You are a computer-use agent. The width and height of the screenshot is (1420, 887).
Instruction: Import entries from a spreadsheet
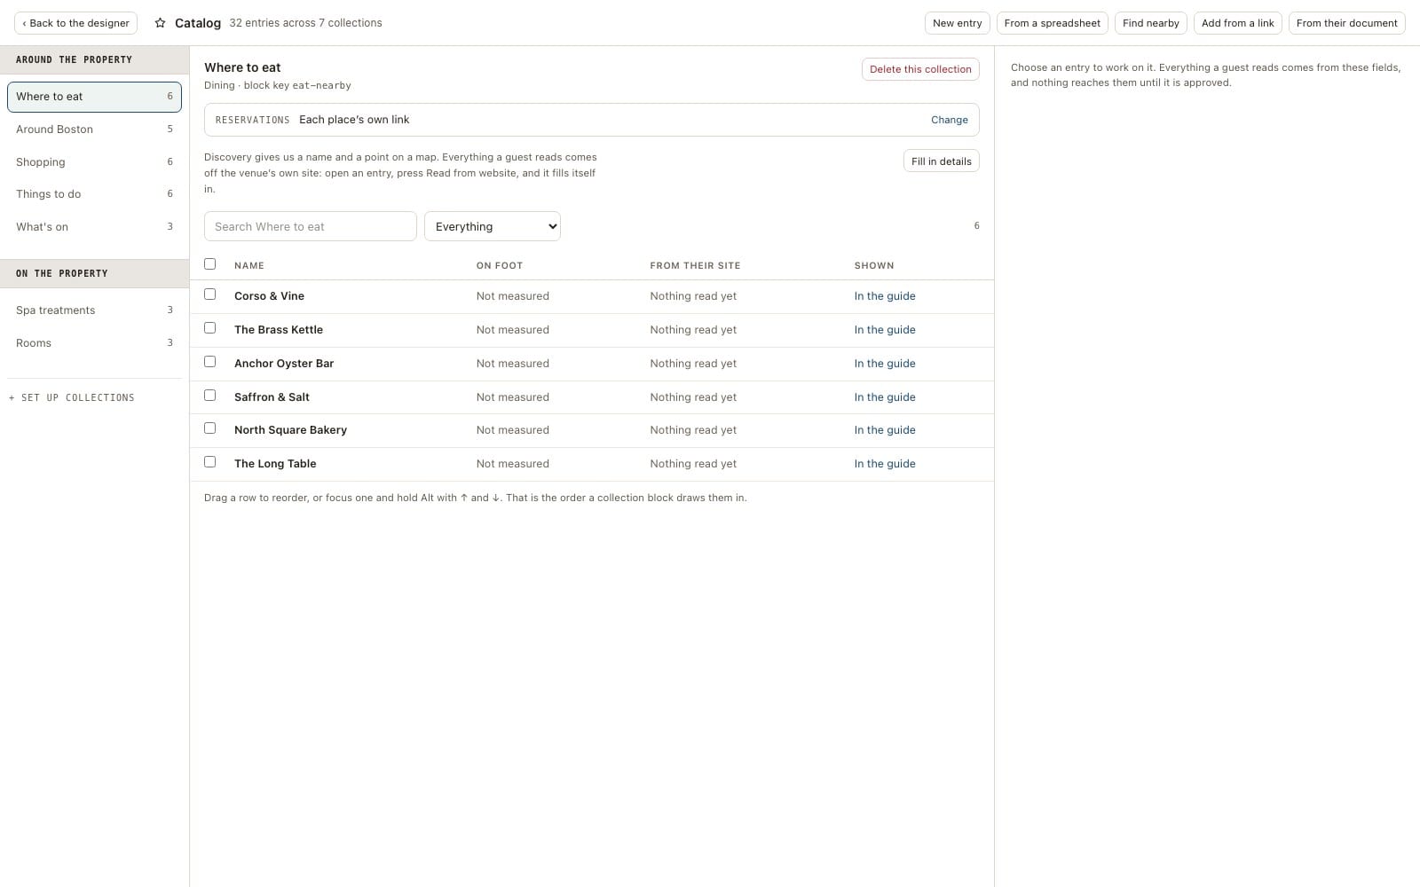[x=1052, y=23]
